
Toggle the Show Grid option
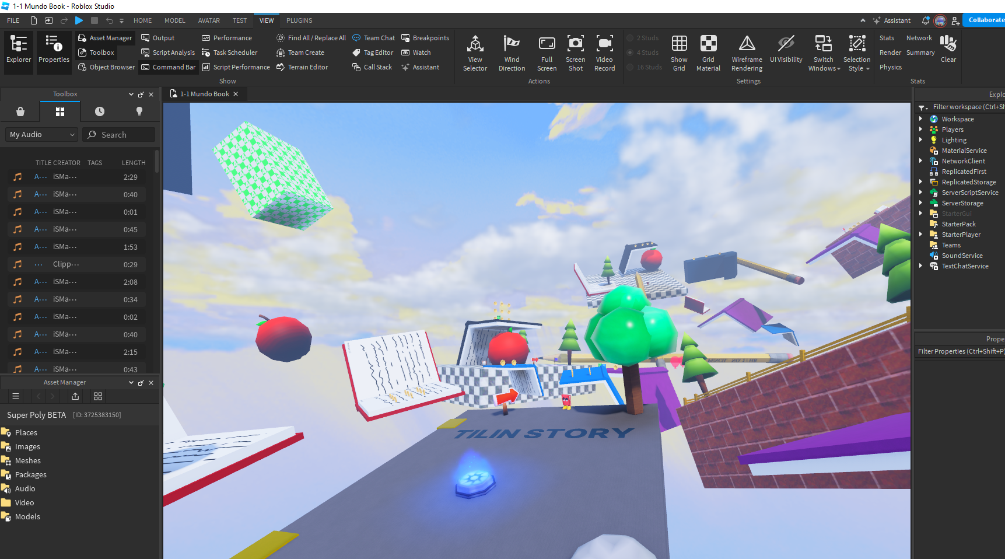[x=679, y=53]
